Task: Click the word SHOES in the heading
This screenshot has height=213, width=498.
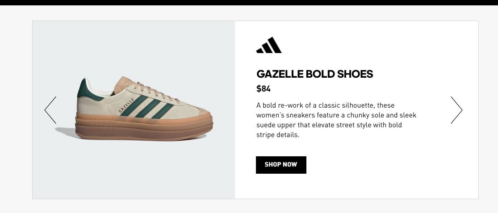Action: 355,74
